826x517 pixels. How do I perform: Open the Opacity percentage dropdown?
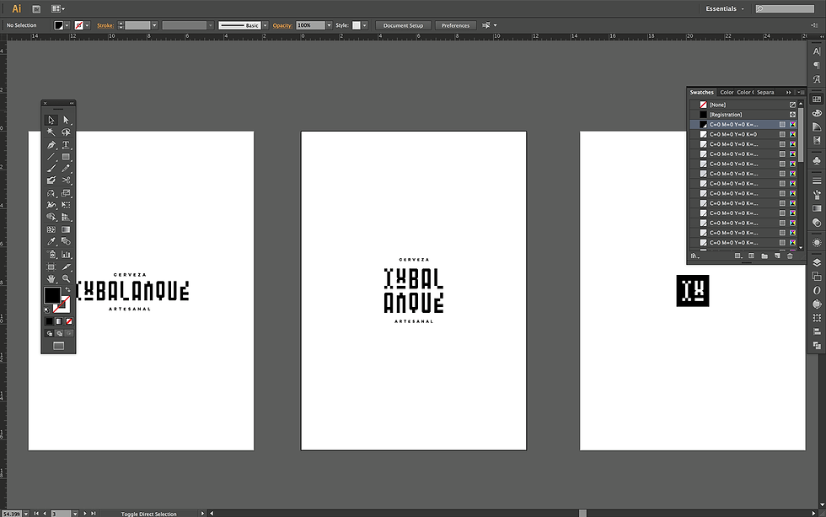pos(329,25)
